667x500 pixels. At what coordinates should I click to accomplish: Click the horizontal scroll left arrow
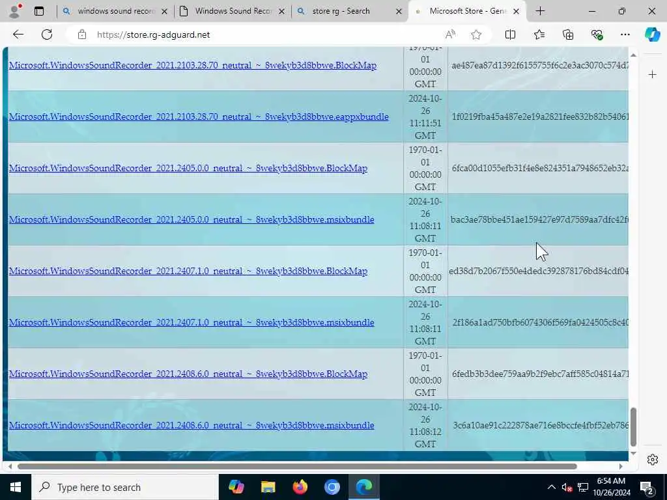[10, 466]
